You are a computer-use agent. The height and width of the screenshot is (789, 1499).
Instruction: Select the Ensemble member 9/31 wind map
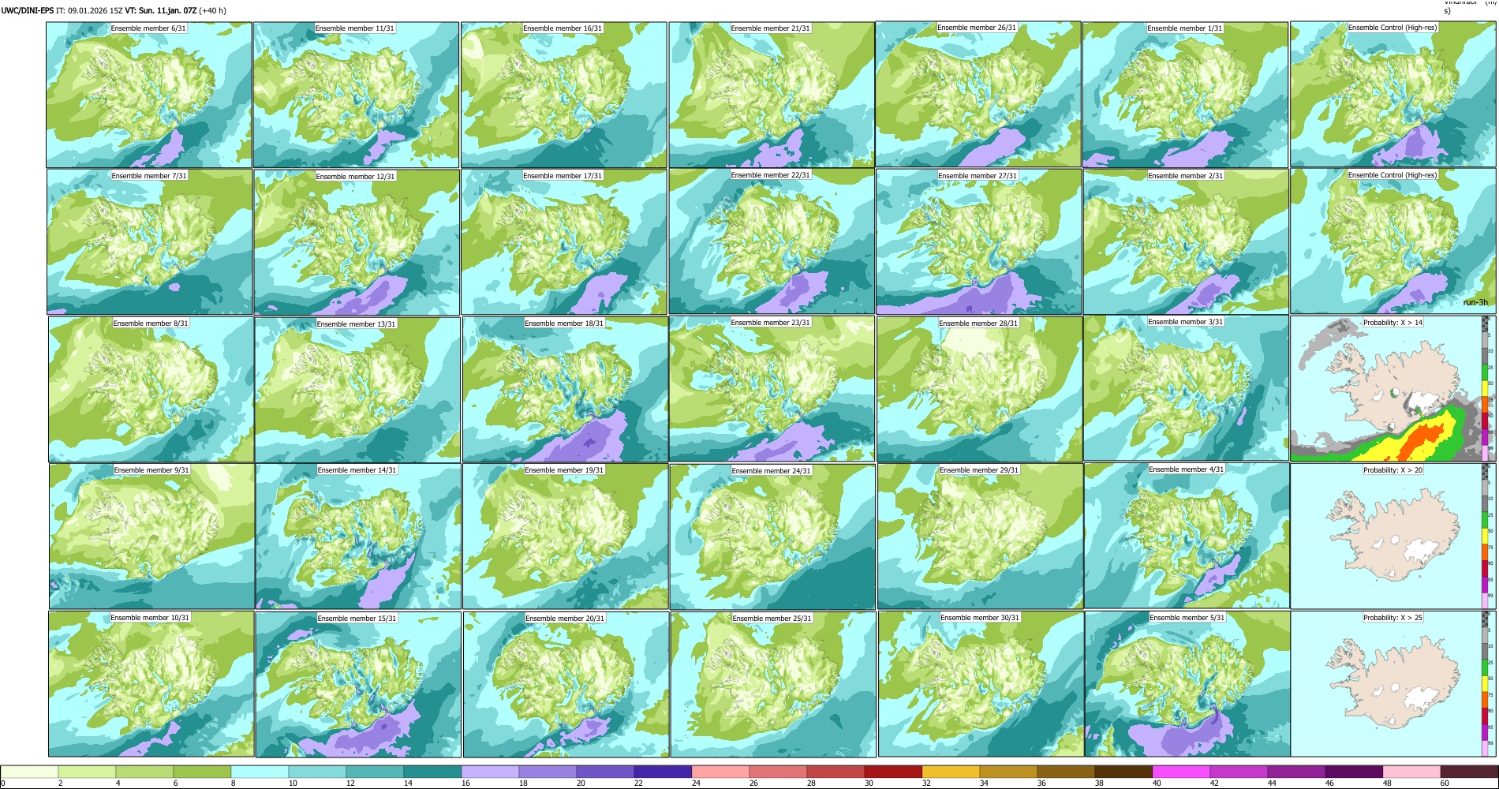pyautogui.click(x=151, y=536)
